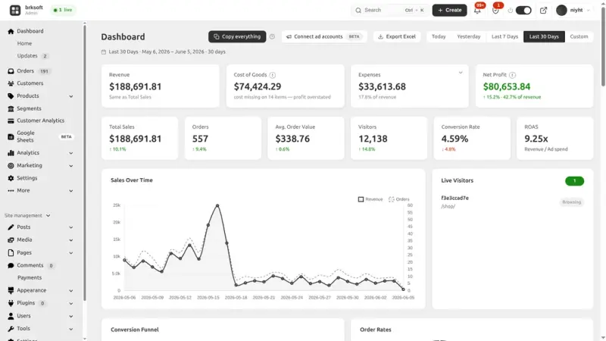Click the Live Visitors count badge
Viewport: 606px width, 341px height.
coord(574,181)
